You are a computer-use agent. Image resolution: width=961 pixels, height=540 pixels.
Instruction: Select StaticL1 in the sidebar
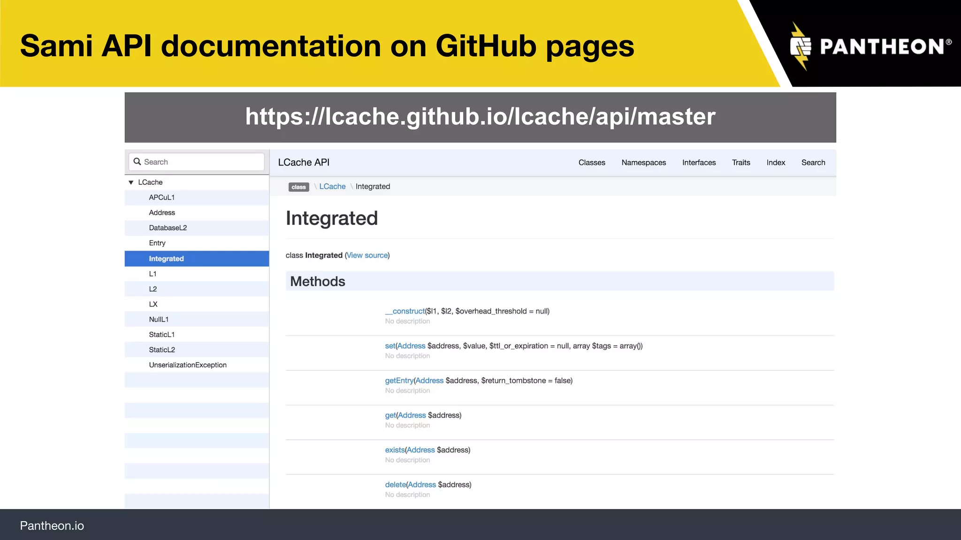click(x=161, y=335)
